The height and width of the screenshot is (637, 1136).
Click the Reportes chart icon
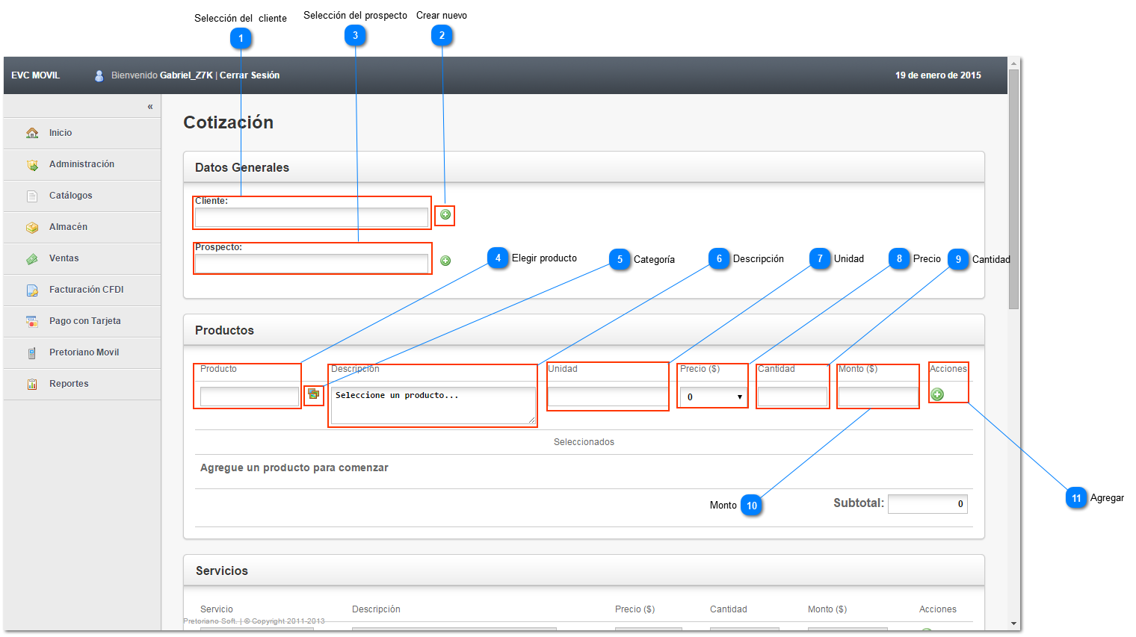(32, 384)
